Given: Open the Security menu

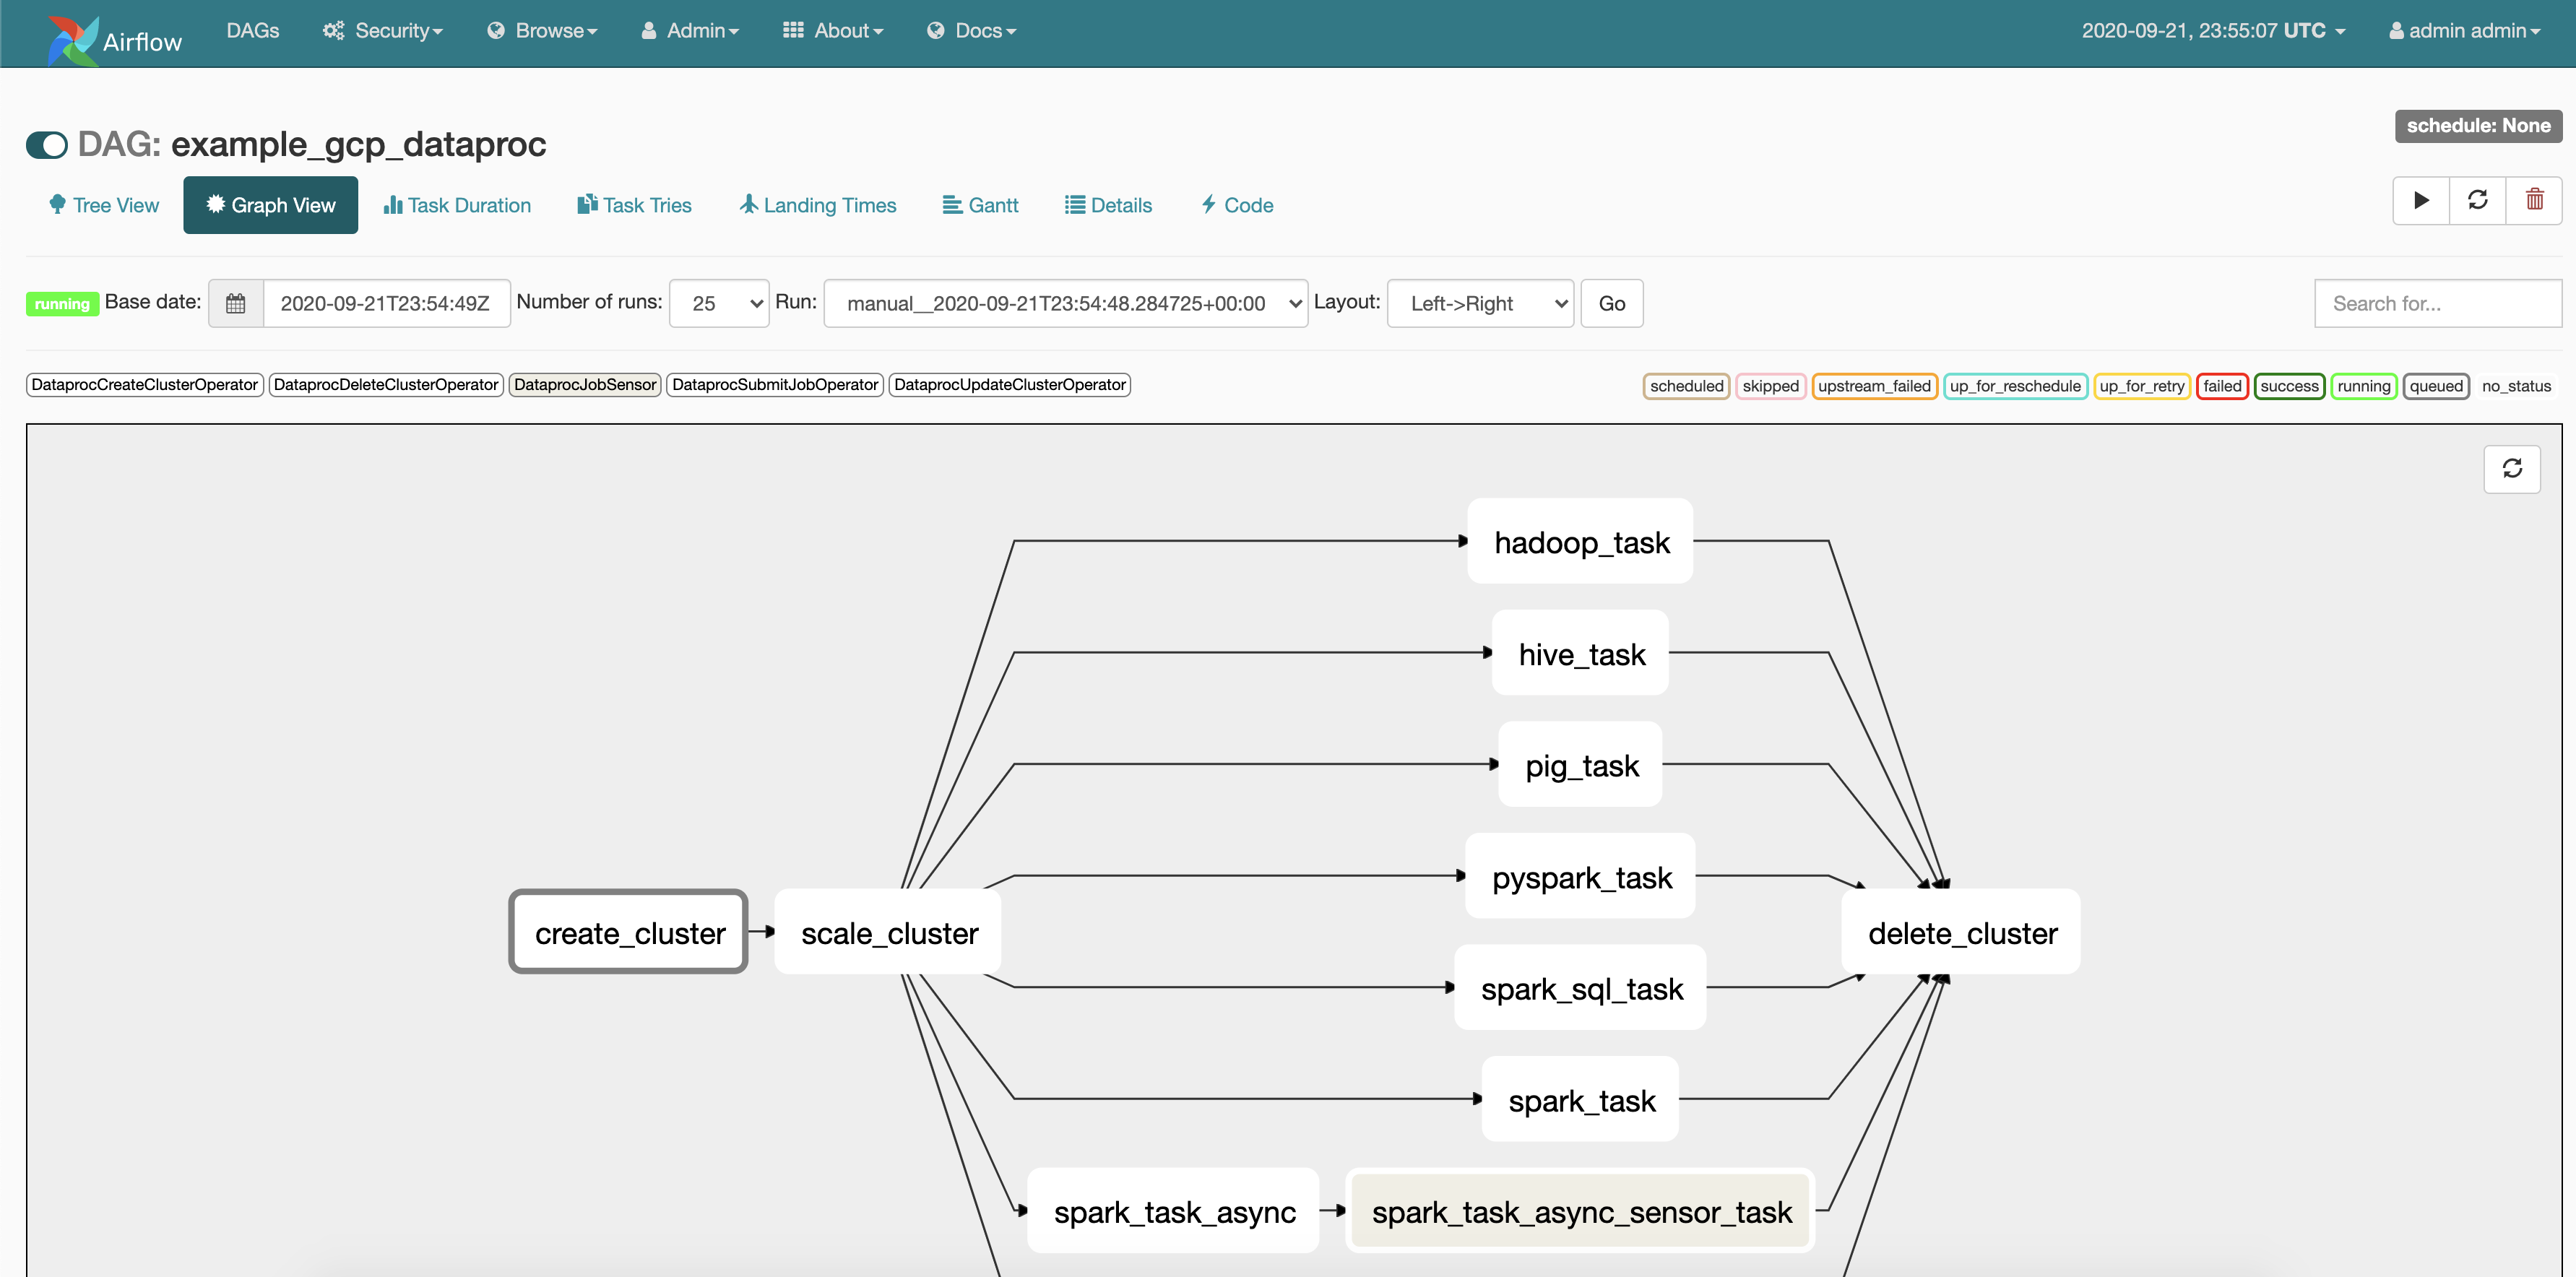Looking at the screenshot, I should tap(383, 31).
